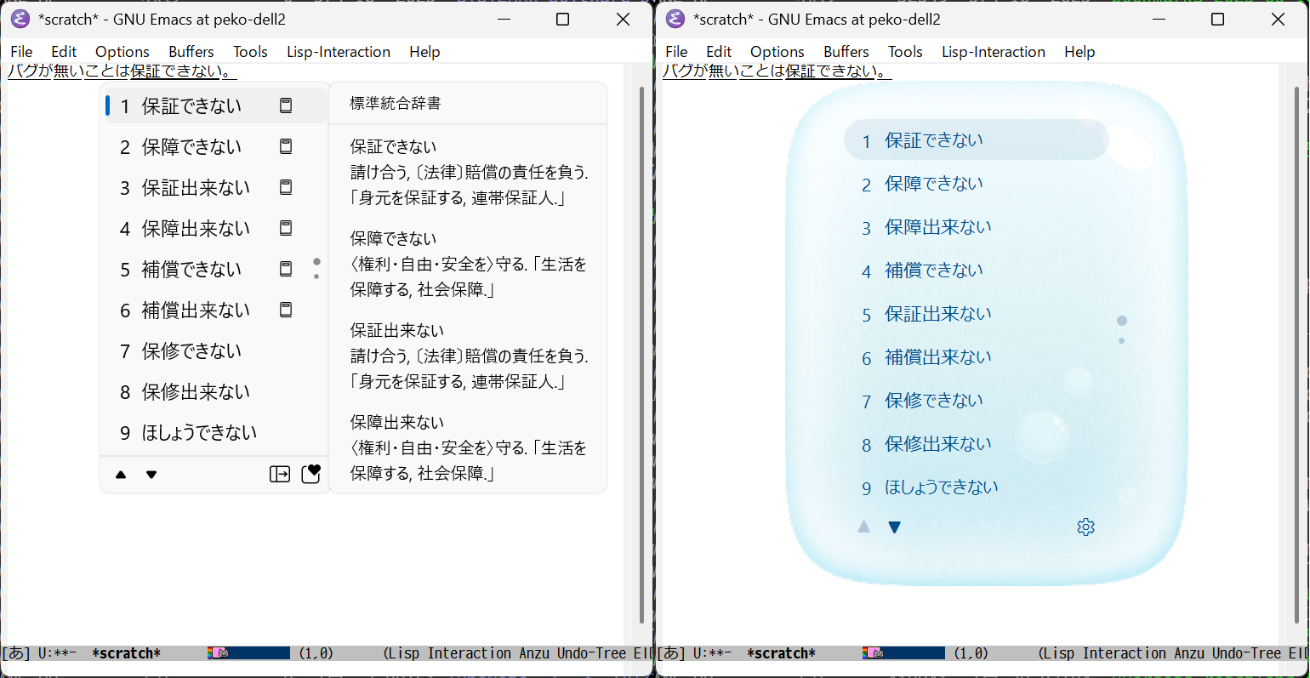This screenshot has width=1310, height=678.
Task: Select candidate 9 ほしょうできない in left list
Action: (x=215, y=432)
